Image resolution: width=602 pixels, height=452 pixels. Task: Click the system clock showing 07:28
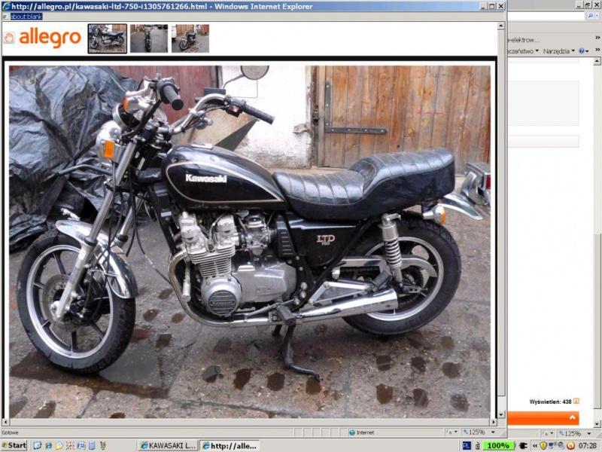[588, 446]
